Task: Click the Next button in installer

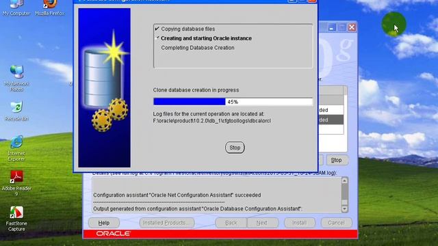Action: (x=262, y=223)
